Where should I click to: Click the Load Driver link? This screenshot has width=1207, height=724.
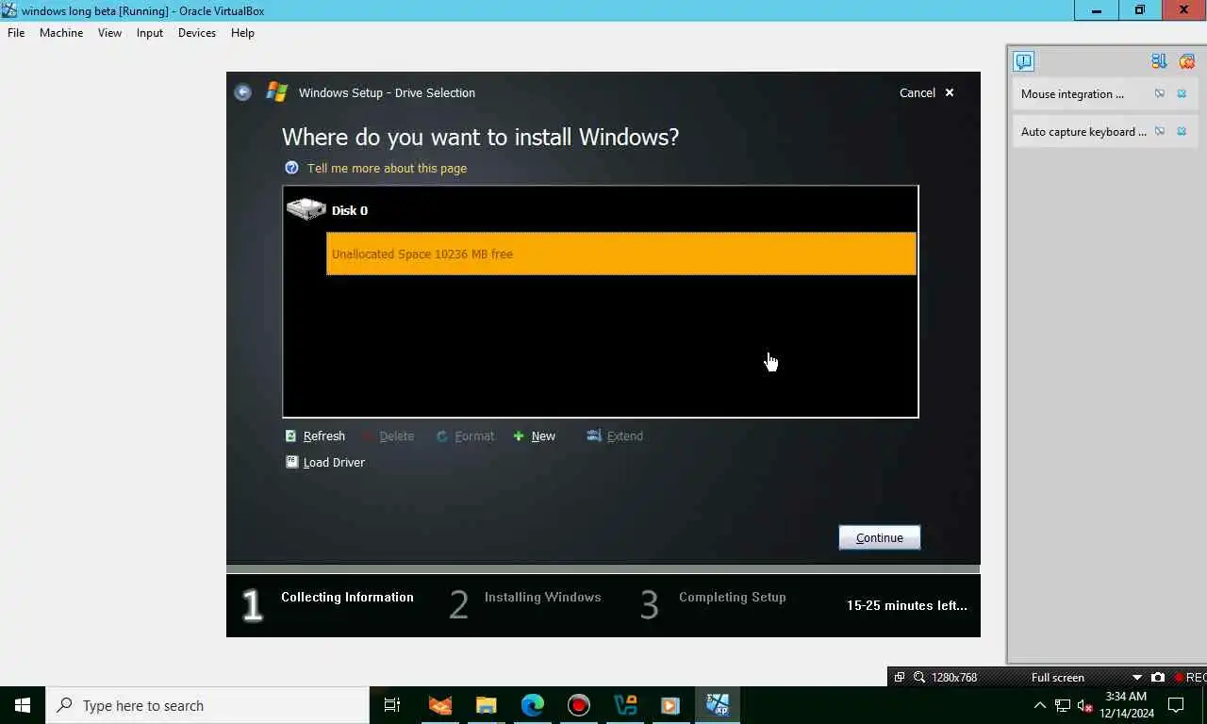point(334,462)
